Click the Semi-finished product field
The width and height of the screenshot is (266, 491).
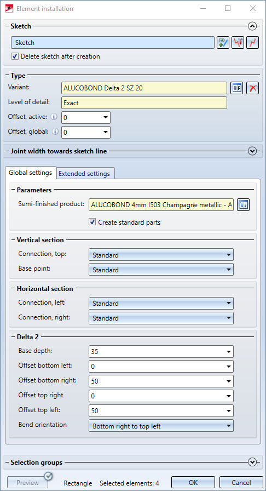click(161, 205)
